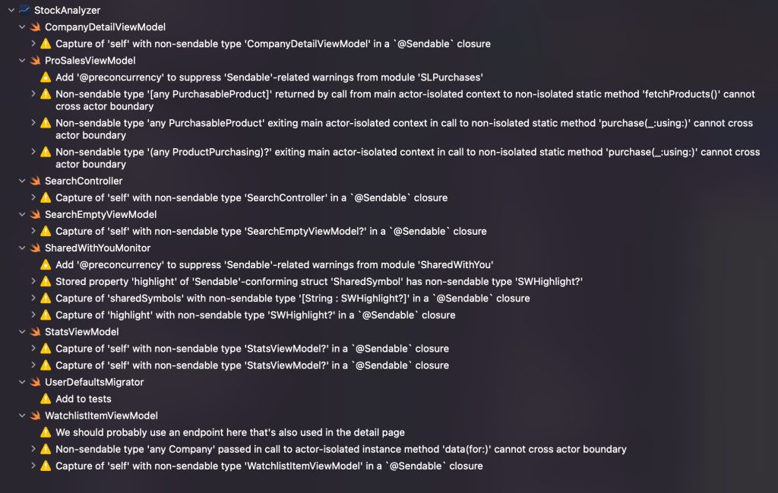
Task: Expand the SearchEmptyViewModel capture warning
Action: click(x=33, y=231)
